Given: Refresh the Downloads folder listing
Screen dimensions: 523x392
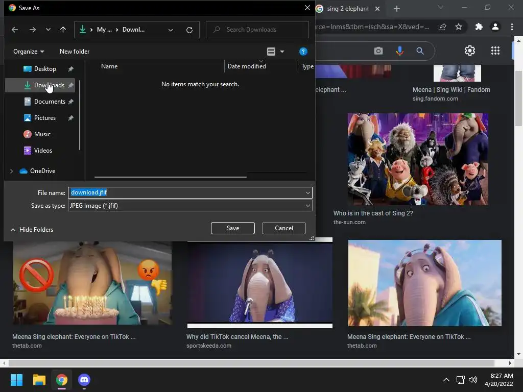Looking at the screenshot, I should 189,30.
